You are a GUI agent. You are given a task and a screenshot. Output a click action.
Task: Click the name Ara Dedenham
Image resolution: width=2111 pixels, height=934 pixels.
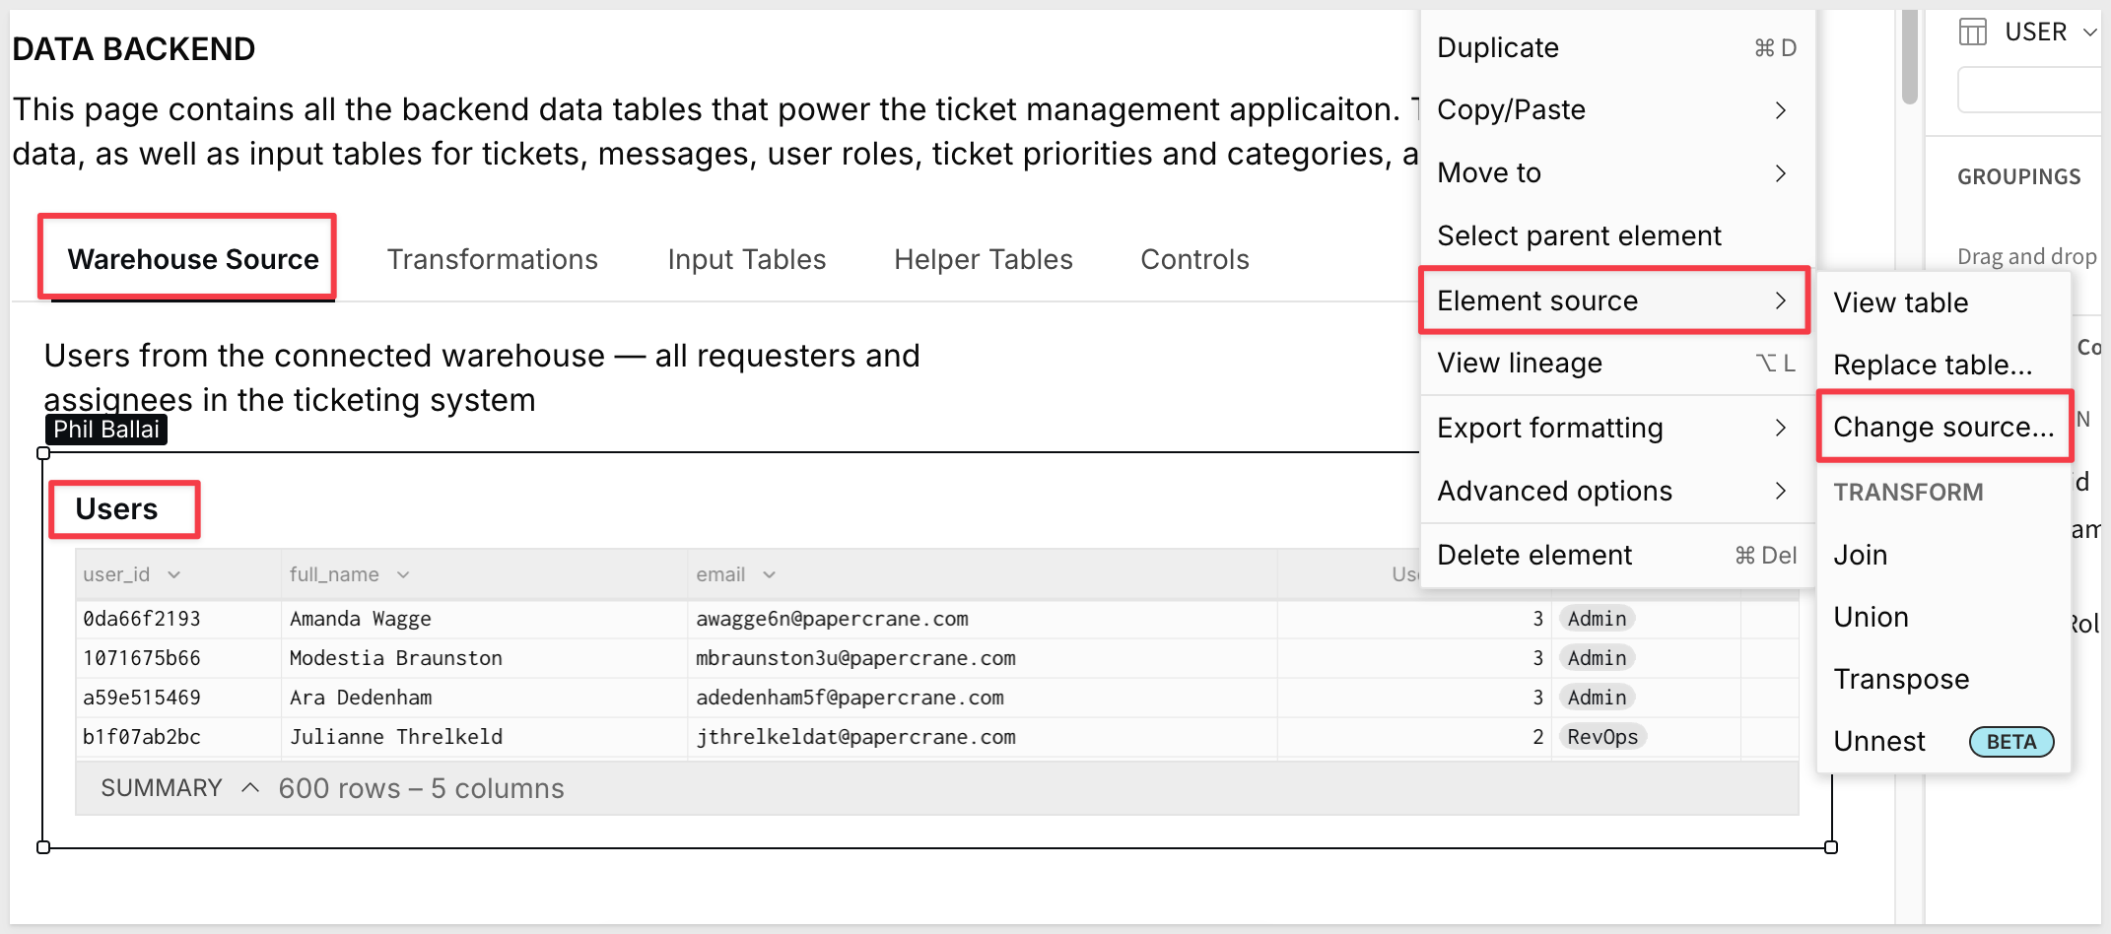tap(361, 698)
